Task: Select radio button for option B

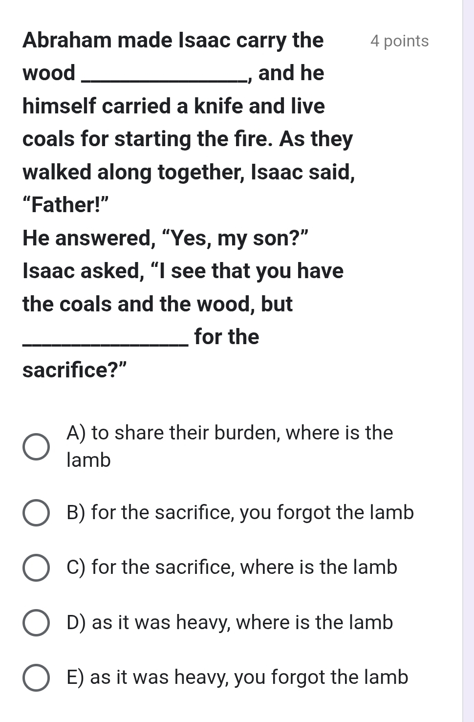Action: click(36, 513)
